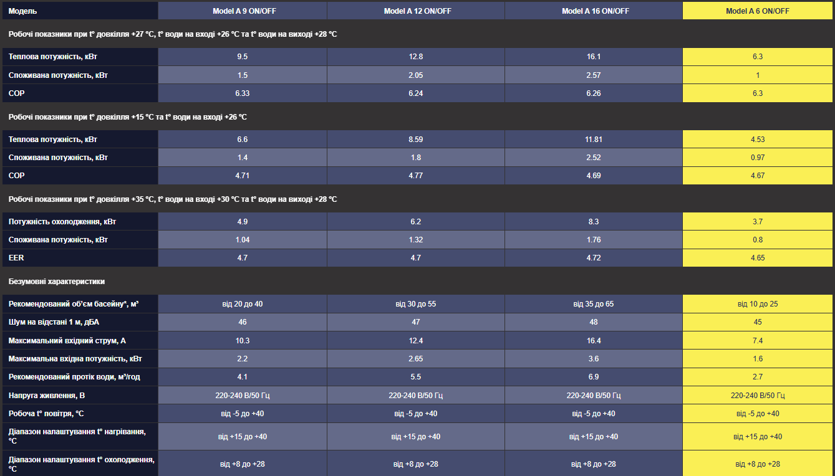Select the 12.8 heating capacity cell
This screenshot has height=476, width=835.
(416, 57)
